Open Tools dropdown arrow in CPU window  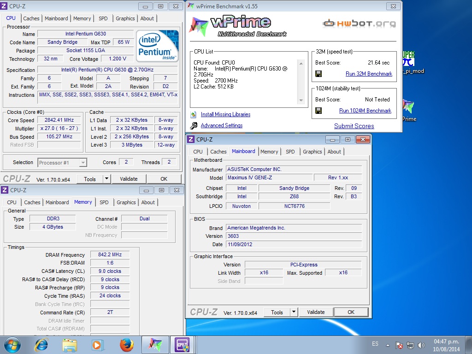106,179
